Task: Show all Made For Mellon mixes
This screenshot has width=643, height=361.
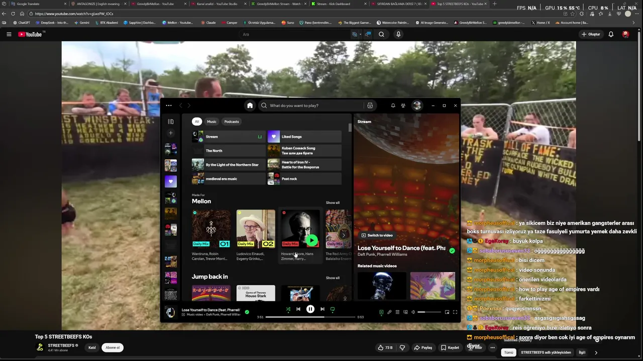Action: coord(333,203)
